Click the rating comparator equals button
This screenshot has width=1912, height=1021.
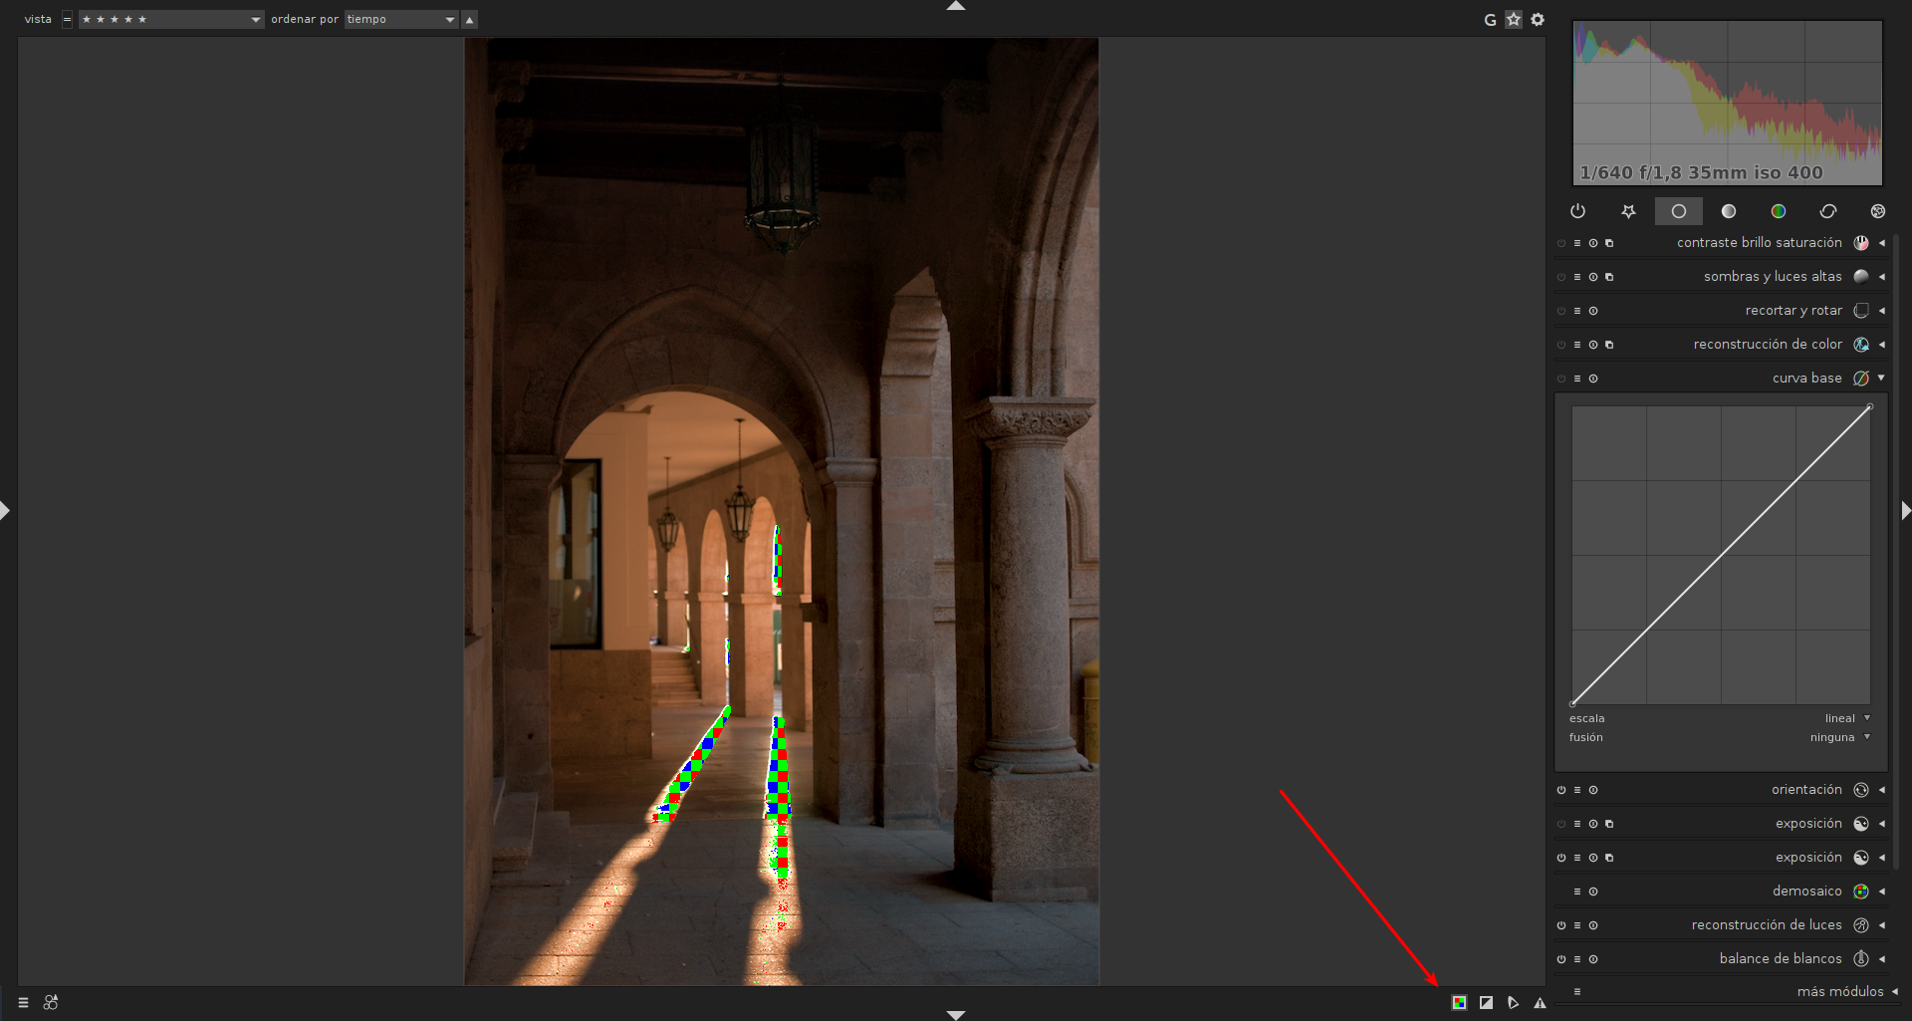point(67,20)
